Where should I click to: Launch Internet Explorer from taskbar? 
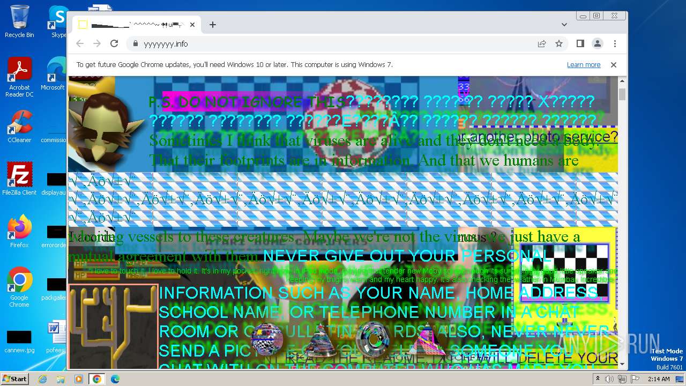pos(43,379)
